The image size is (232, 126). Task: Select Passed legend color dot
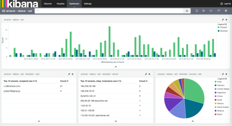218,27
